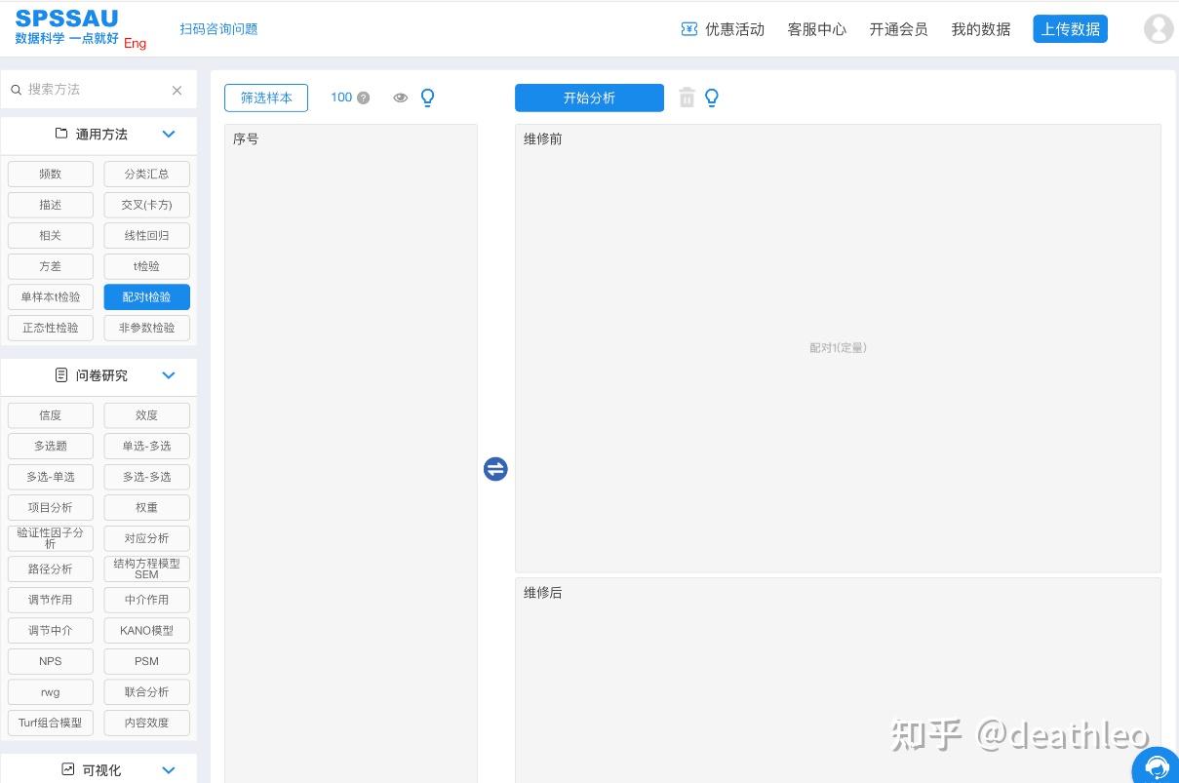This screenshot has width=1179, height=783.
Task: Collapse the 问卷研究 section
Action: 168,375
